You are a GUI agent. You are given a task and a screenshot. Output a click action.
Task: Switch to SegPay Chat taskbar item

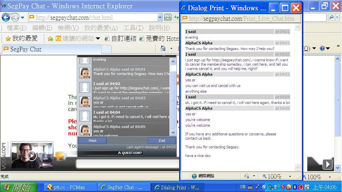(124, 187)
